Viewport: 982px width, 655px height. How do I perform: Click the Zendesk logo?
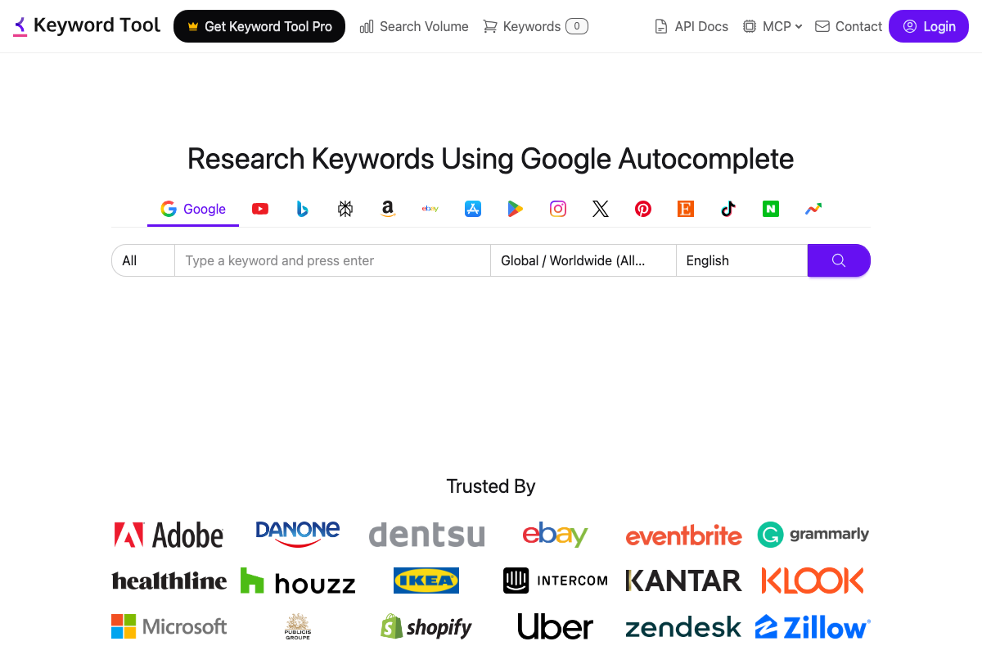[684, 628]
